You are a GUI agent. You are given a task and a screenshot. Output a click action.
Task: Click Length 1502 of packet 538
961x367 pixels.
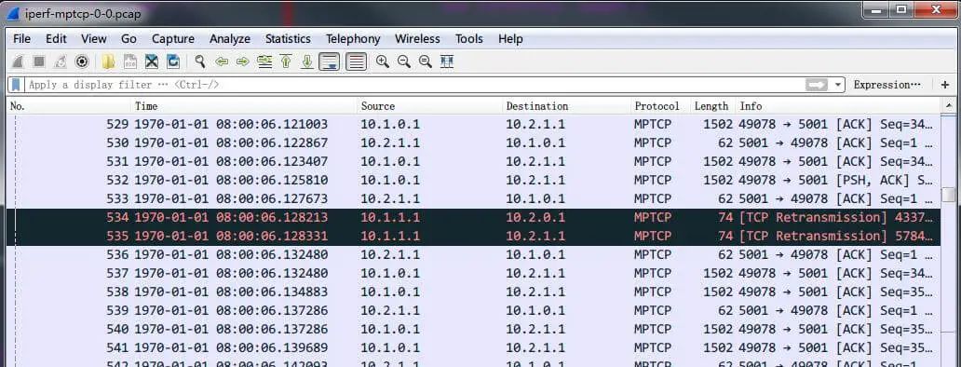[718, 292]
